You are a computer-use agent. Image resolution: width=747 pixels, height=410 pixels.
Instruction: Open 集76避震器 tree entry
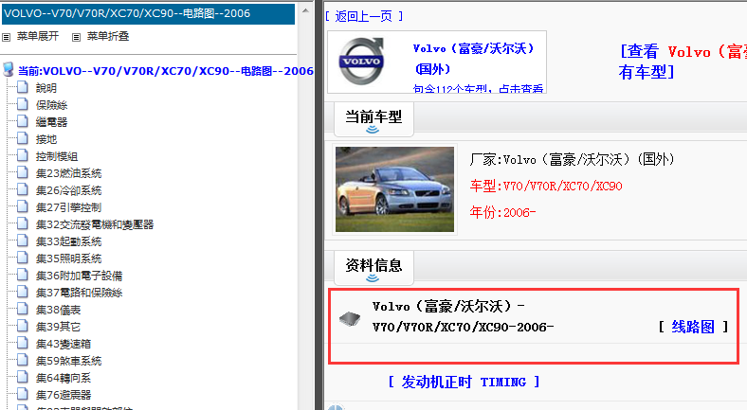coord(64,395)
